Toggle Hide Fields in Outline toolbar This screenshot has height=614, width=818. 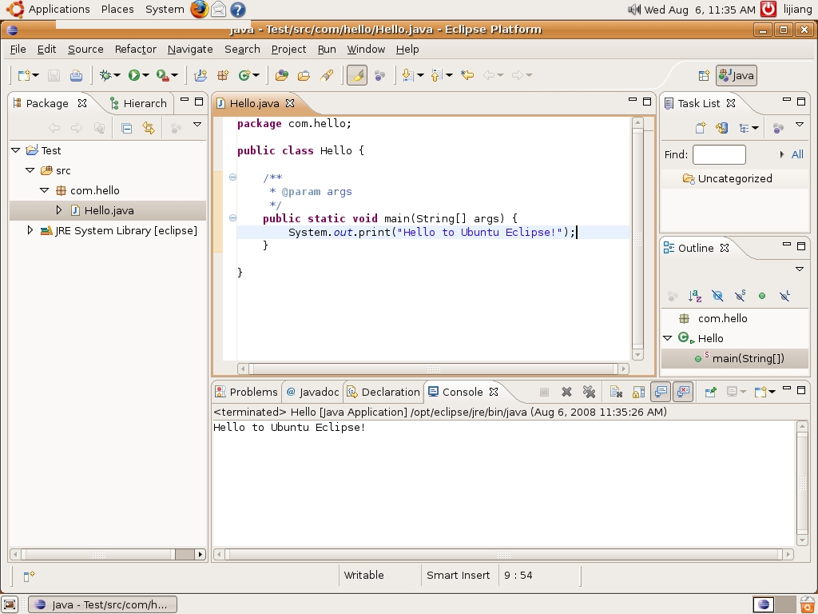point(717,296)
